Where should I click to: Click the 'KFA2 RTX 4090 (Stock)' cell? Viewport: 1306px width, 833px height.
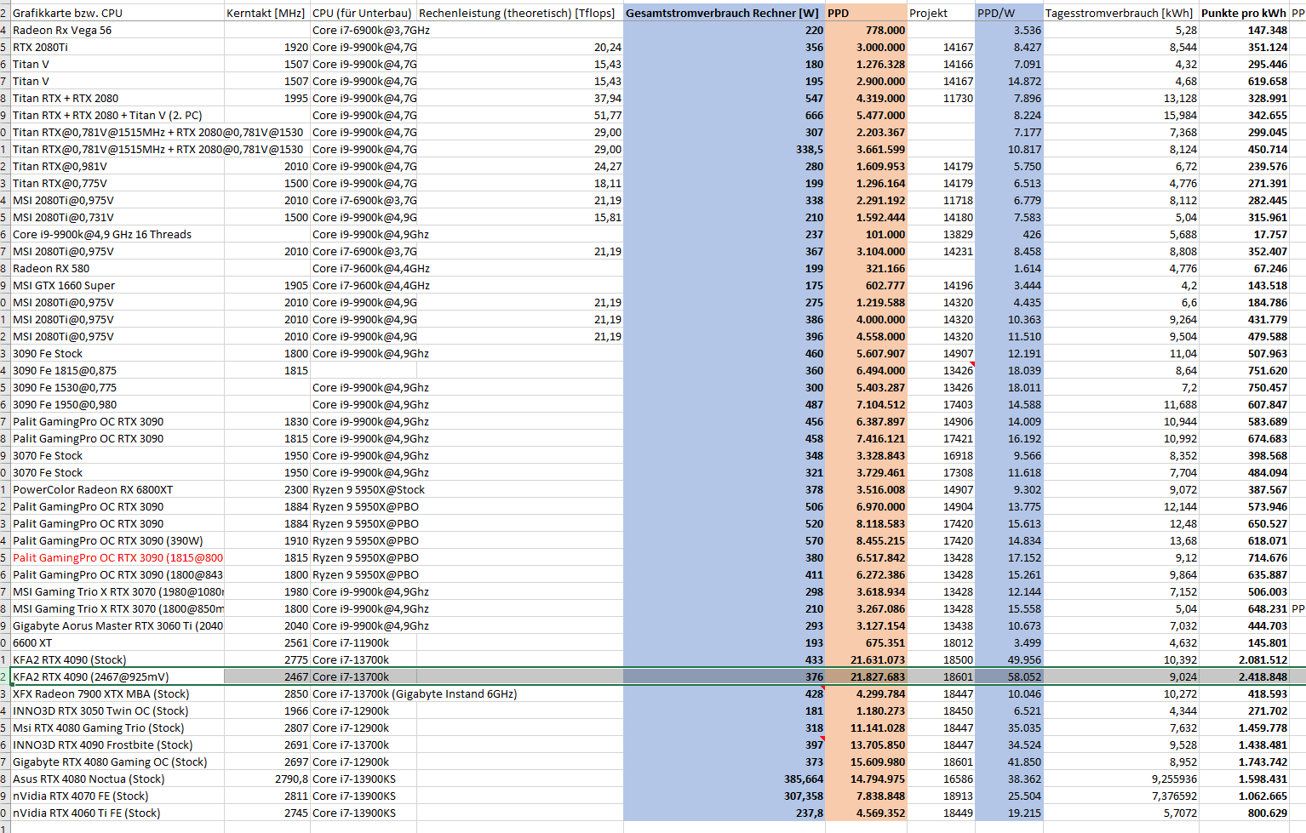point(117,659)
